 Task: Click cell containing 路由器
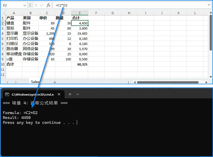[14, 49]
